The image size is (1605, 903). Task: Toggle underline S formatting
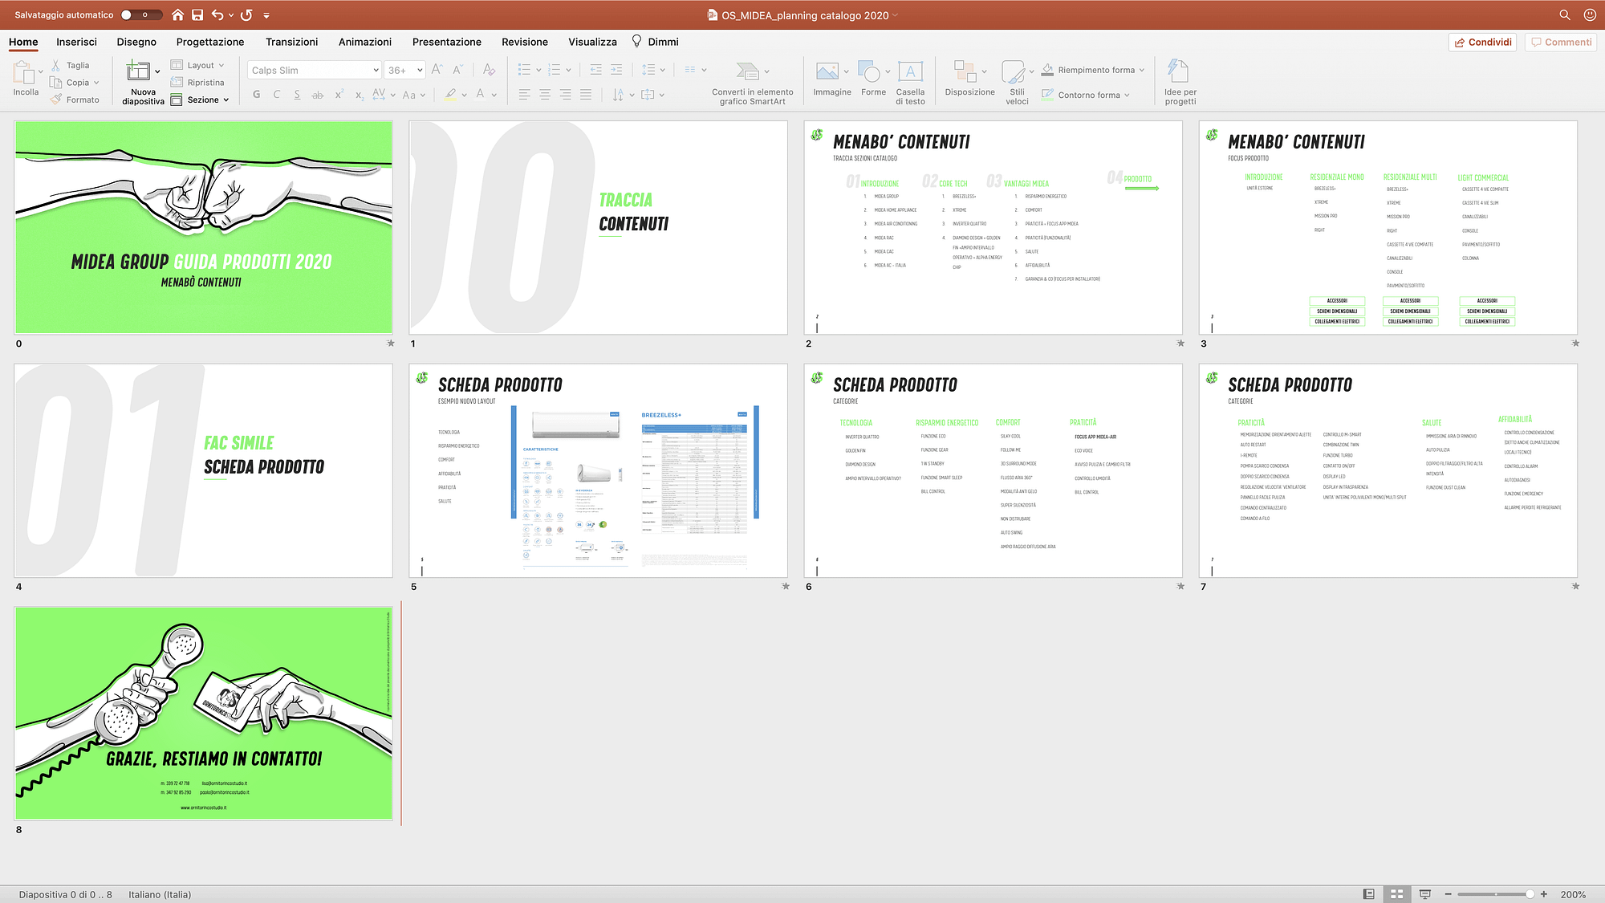(297, 95)
